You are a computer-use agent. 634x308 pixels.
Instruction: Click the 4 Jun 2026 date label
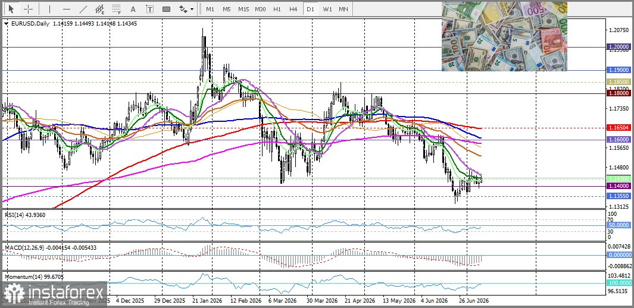coord(434,301)
